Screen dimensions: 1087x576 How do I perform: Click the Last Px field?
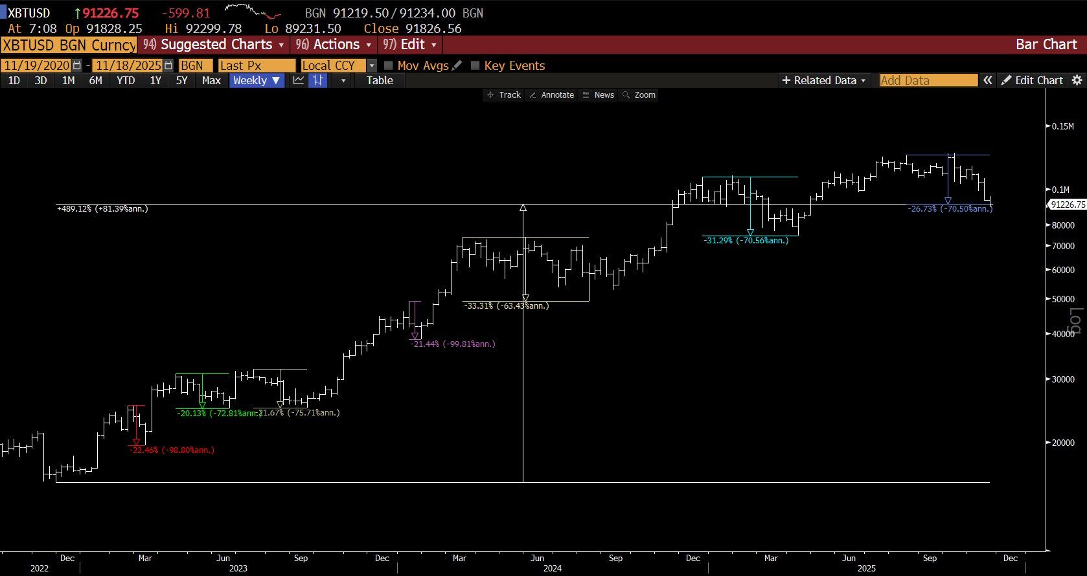256,65
